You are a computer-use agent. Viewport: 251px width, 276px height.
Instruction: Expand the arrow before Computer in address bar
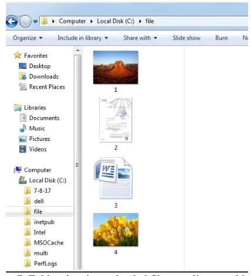point(53,21)
